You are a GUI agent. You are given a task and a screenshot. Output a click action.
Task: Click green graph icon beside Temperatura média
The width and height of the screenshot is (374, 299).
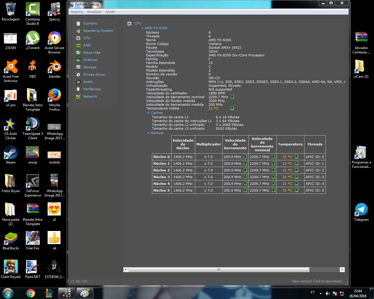pos(232,108)
